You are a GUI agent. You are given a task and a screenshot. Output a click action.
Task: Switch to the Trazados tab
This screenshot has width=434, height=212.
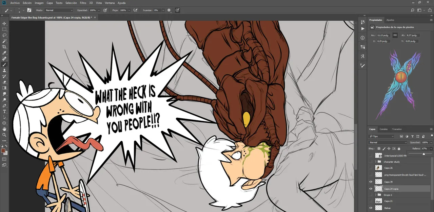[x=397, y=129]
